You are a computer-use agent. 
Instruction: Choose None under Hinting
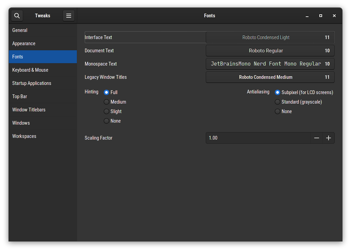click(106, 121)
